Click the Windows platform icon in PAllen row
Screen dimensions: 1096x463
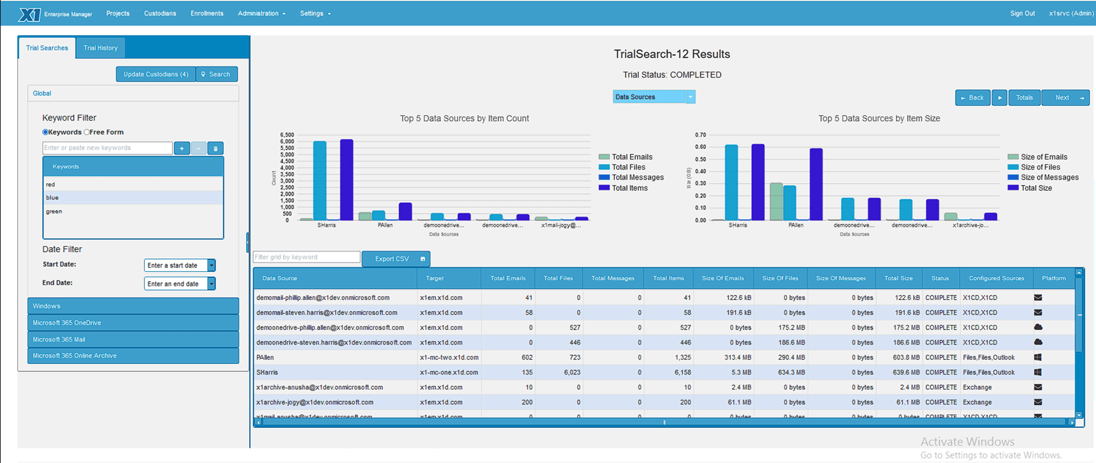(1038, 357)
